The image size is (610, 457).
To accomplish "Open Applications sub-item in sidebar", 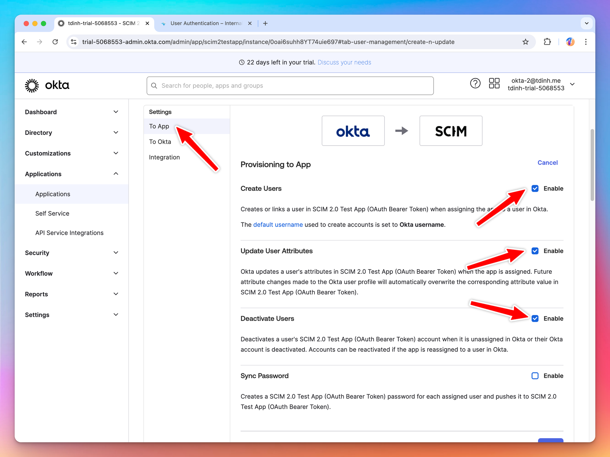I will pos(72,194).
